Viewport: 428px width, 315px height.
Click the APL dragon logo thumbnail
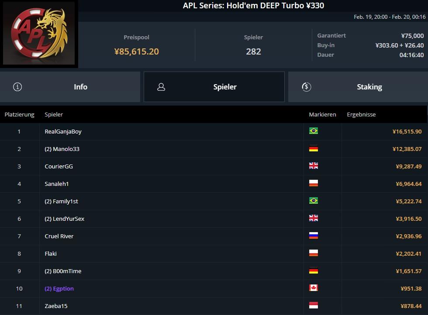click(39, 34)
